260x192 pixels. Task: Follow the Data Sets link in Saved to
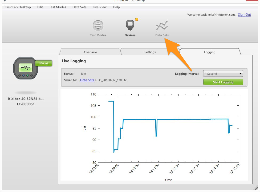pyautogui.click(x=87, y=80)
